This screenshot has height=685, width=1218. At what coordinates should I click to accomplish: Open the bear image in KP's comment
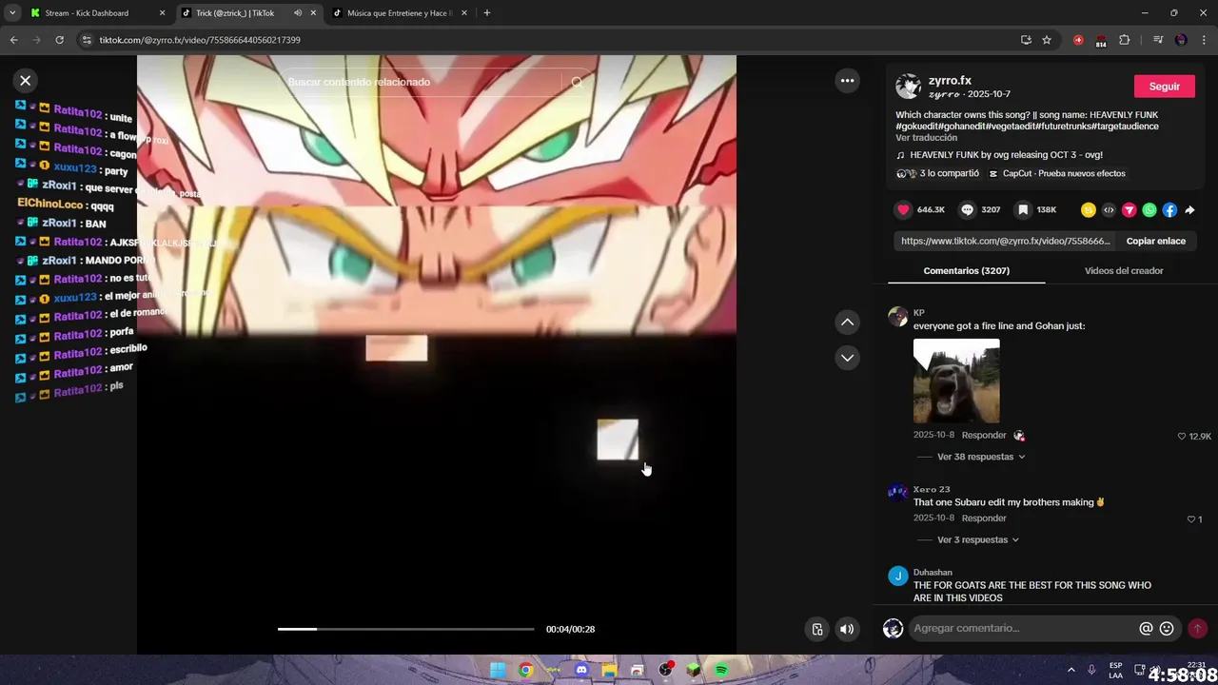[956, 381]
